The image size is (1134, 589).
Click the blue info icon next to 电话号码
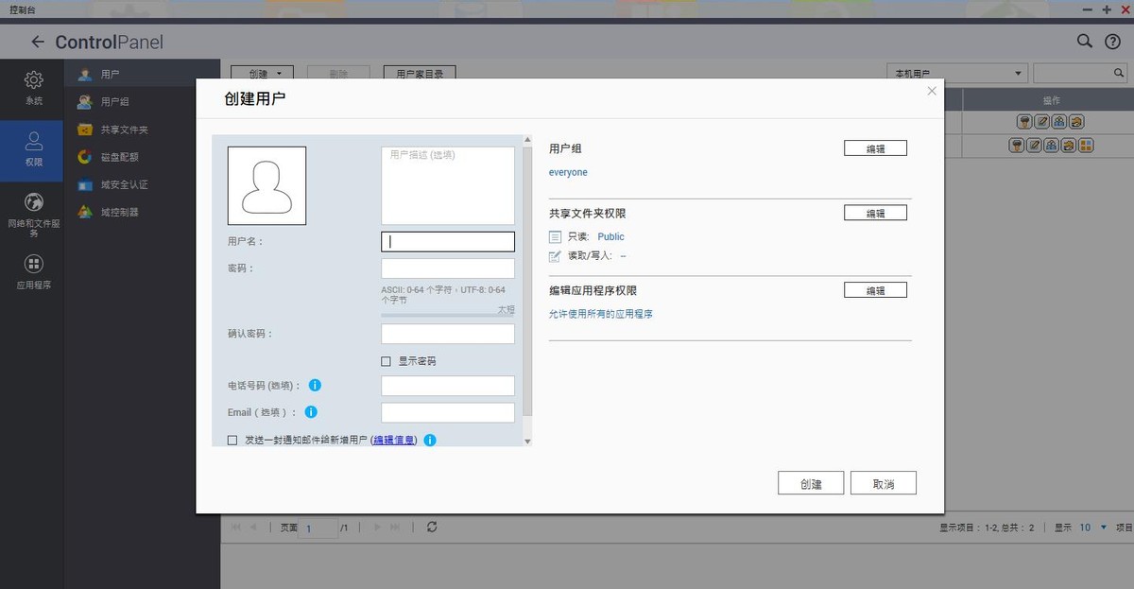tap(315, 386)
